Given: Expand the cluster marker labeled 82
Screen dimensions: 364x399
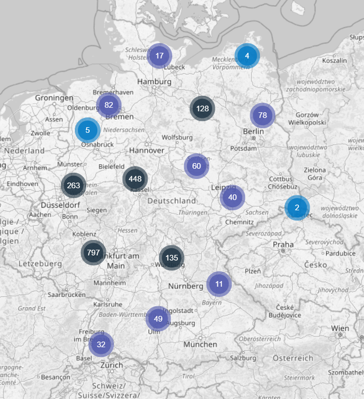Looking at the screenshot, I should pyautogui.click(x=109, y=105).
